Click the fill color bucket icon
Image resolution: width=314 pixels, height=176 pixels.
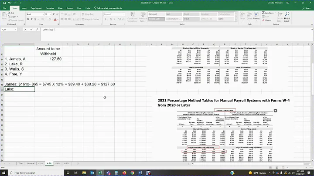(49, 19)
